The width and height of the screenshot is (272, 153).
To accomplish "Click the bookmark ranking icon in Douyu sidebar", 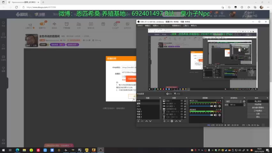I will (x=3, y=34).
